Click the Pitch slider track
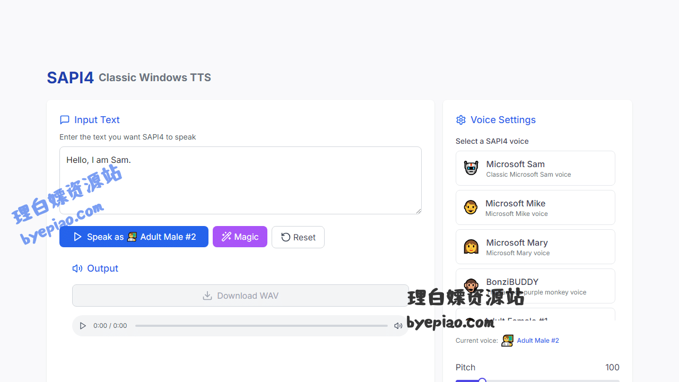Image resolution: width=679 pixels, height=382 pixels. [537, 381]
